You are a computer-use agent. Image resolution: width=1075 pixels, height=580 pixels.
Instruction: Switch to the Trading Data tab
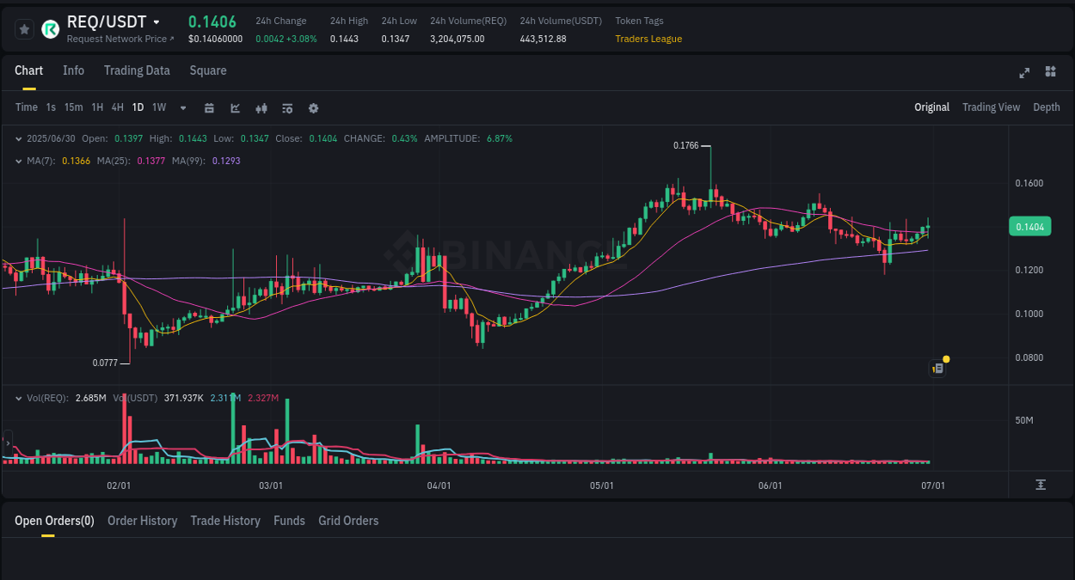click(x=137, y=70)
